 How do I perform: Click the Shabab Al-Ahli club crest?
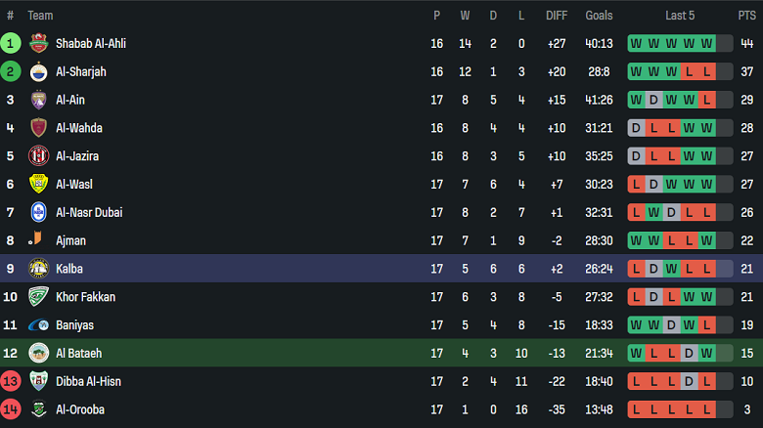tap(38, 43)
